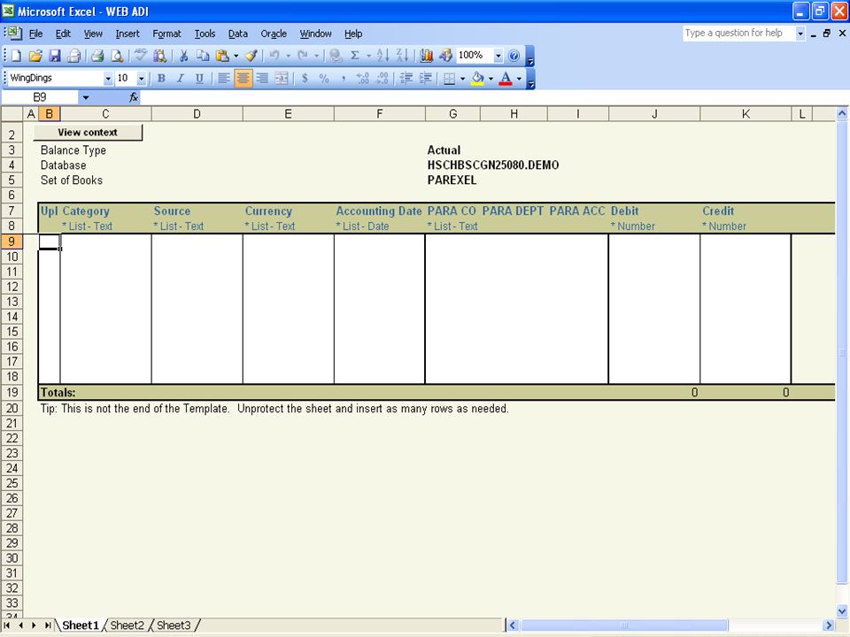Image resolution: width=850 pixels, height=637 pixels.
Task: Switch to the Sheet3 tab
Action: click(174, 625)
